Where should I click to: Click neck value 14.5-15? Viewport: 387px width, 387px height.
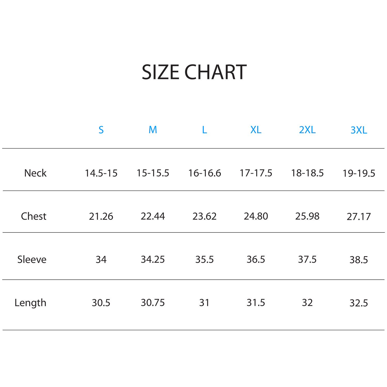[x=101, y=173]
